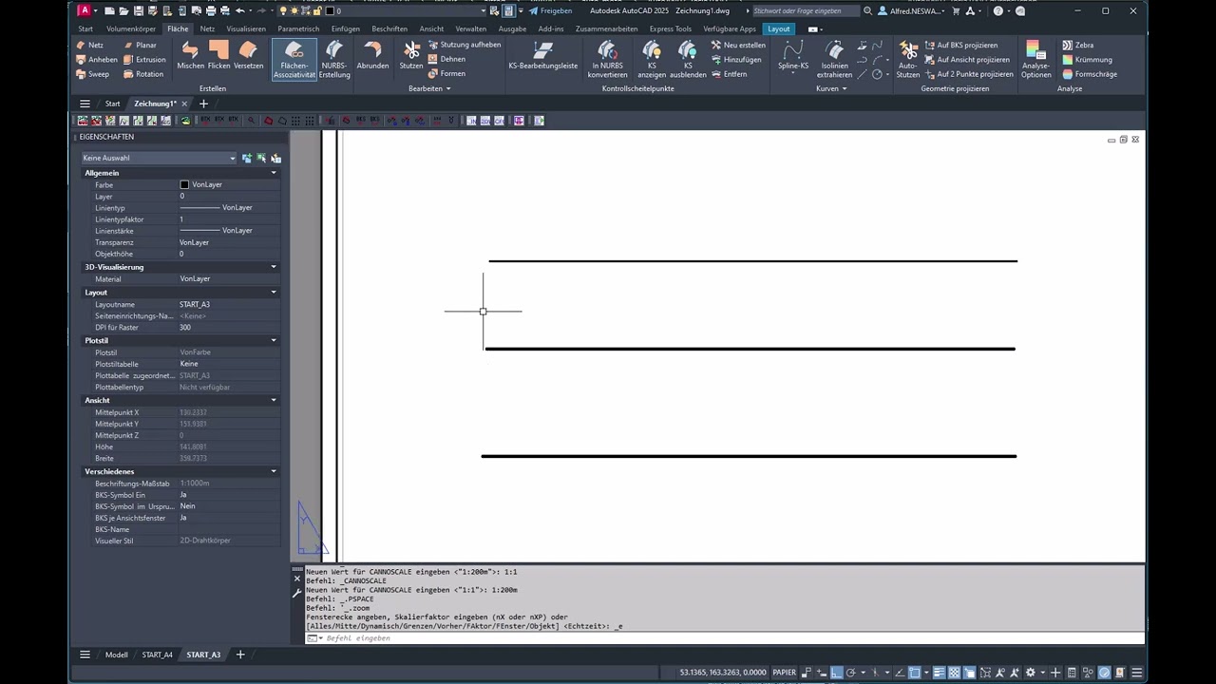Image resolution: width=1216 pixels, height=684 pixels.
Task: Click Auf 2 Punkte projizieren
Action: click(x=969, y=73)
